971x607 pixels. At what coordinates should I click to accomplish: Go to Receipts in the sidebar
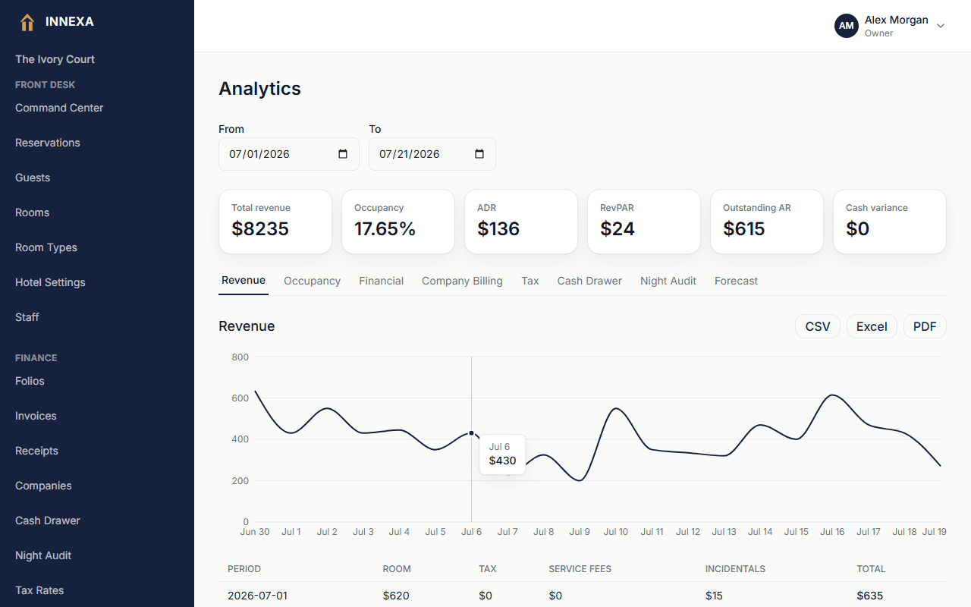click(36, 451)
